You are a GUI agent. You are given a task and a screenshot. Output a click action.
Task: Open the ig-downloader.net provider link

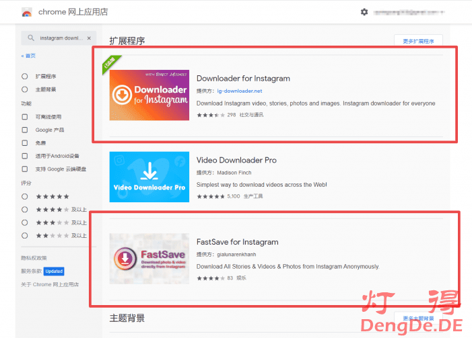pyautogui.click(x=240, y=91)
